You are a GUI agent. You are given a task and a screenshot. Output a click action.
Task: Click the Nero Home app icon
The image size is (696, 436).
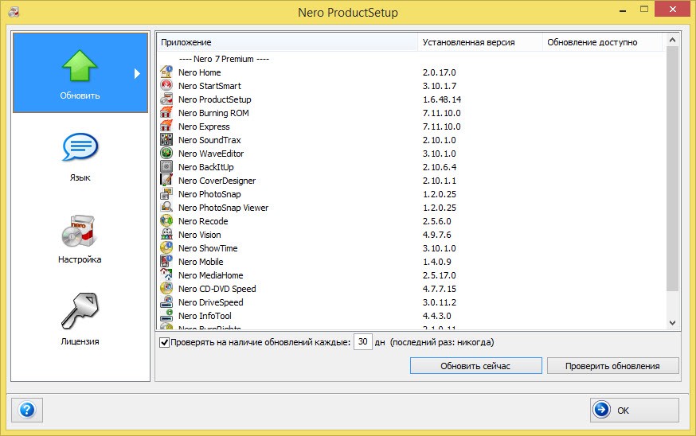click(166, 72)
